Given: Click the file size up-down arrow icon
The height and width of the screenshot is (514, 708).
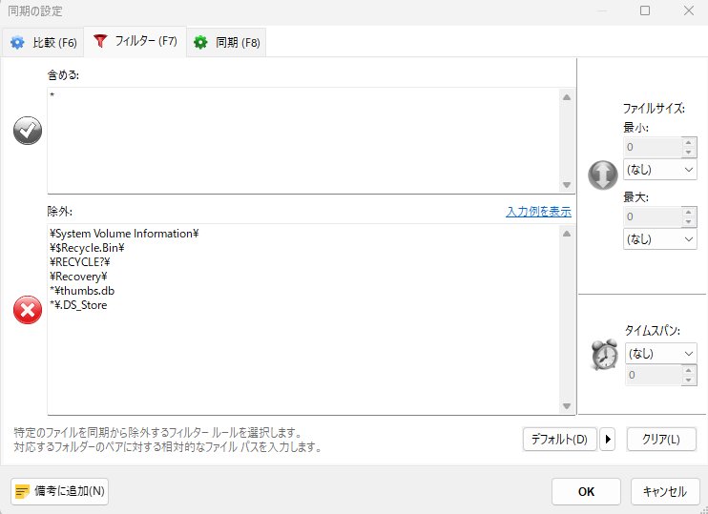Looking at the screenshot, I should pyautogui.click(x=603, y=175).
